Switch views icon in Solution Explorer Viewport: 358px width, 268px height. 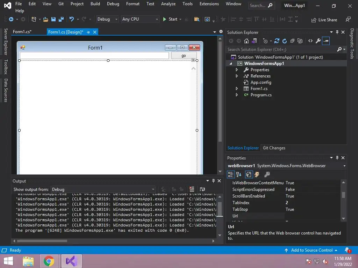tap(255, 41)
